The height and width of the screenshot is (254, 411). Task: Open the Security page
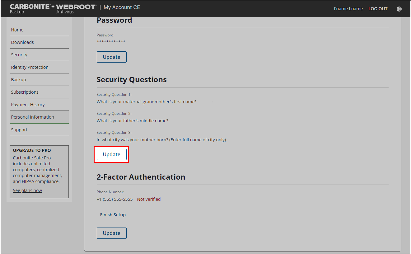pos(19,54)
